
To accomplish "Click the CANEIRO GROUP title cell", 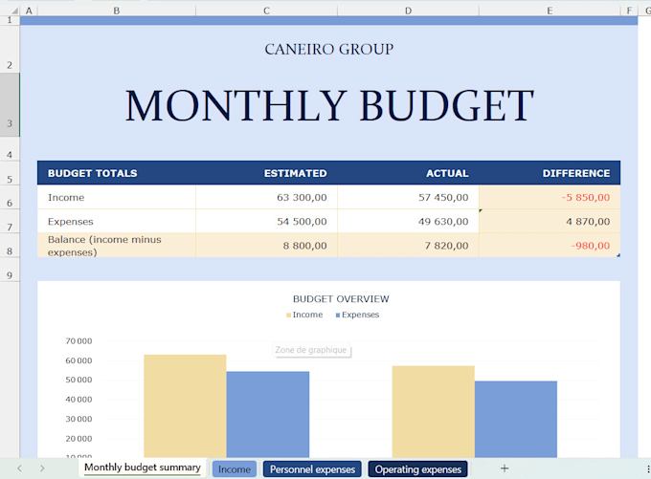I will tap(328, 50).
